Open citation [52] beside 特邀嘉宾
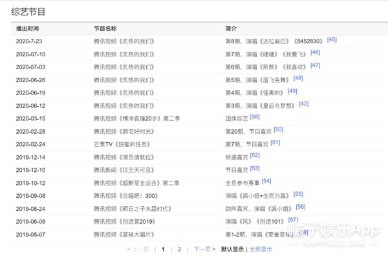 255,155
